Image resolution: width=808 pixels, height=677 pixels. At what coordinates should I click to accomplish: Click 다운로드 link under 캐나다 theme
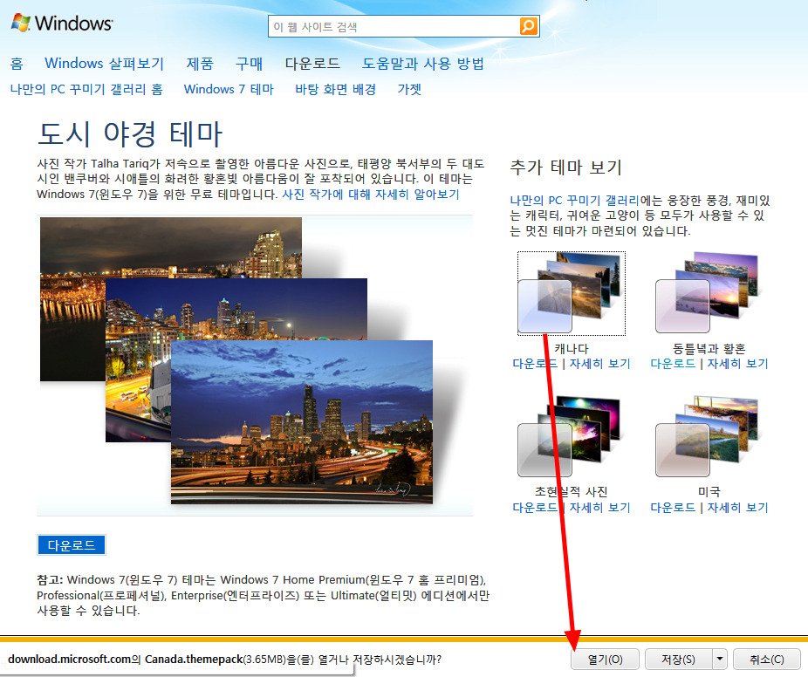[x=535, y=364]
